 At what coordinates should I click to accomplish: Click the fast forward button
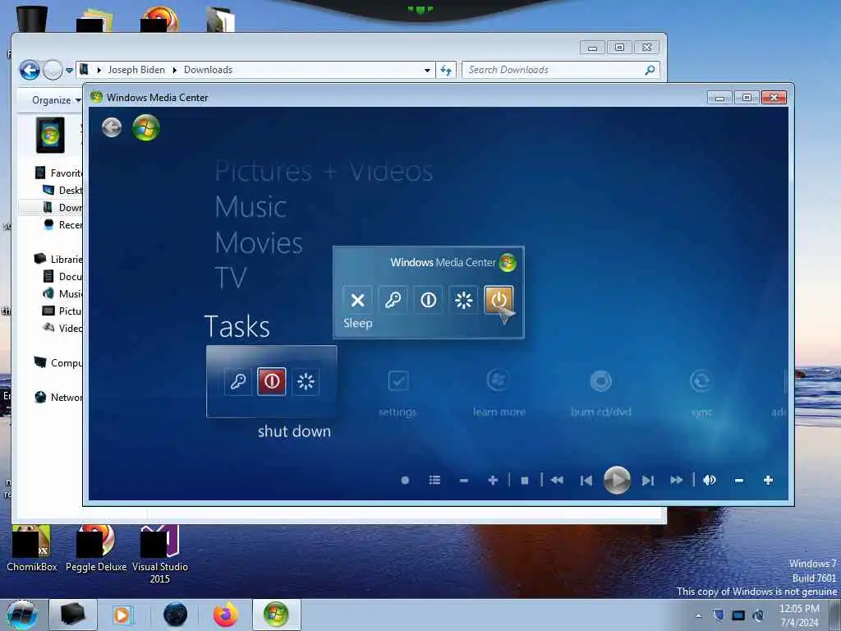coord(677,480)
